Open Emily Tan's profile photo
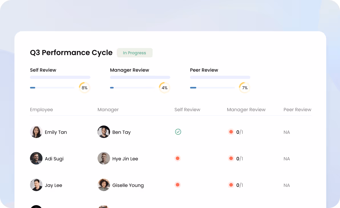Viewport: 340px width, 208px height. (36, 132)
